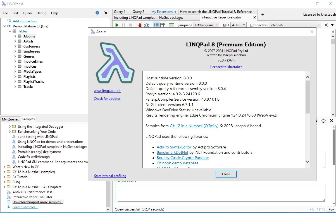Open the Connection dropdown showing <None>
Screen dimensions: 336x213
click(x=295, y=25)
